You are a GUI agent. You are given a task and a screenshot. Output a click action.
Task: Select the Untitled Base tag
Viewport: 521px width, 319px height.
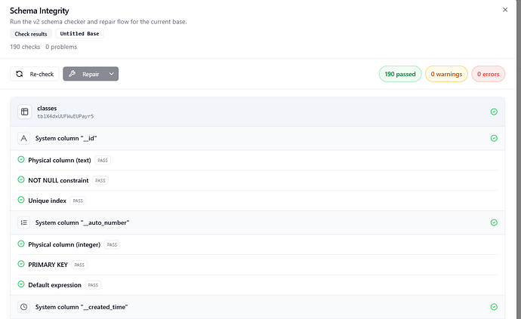point(81,34)
